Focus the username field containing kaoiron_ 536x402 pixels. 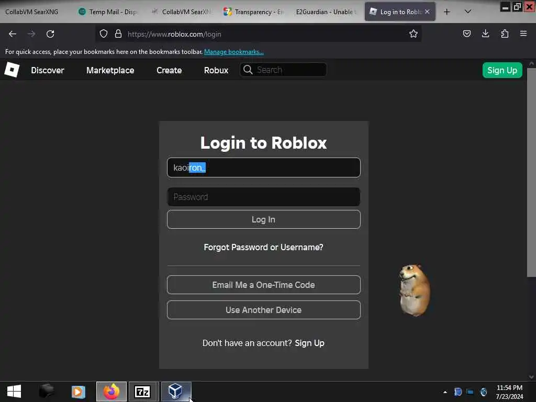(x=264, y=167)
